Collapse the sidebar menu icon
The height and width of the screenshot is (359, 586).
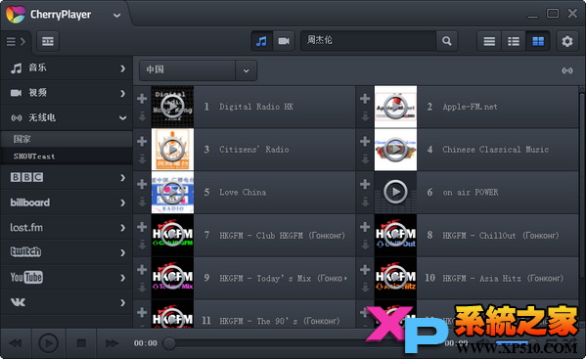[x=16, y=41]
